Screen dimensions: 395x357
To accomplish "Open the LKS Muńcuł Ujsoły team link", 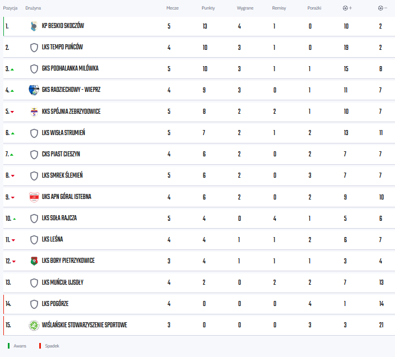I will pos(63,282).
